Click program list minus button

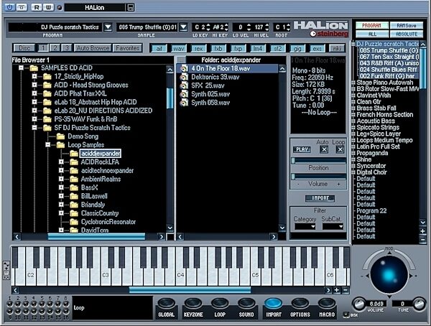tap(423, 240)
